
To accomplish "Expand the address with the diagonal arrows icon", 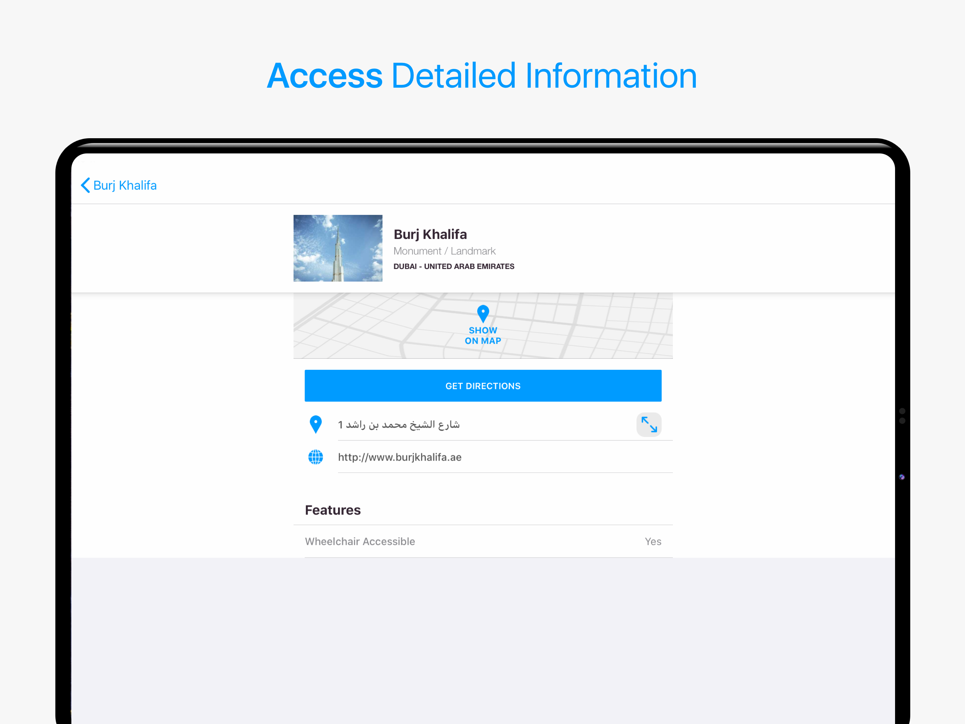I will coord(649,425).
